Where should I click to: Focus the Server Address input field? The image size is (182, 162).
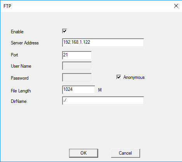point(103,43)
